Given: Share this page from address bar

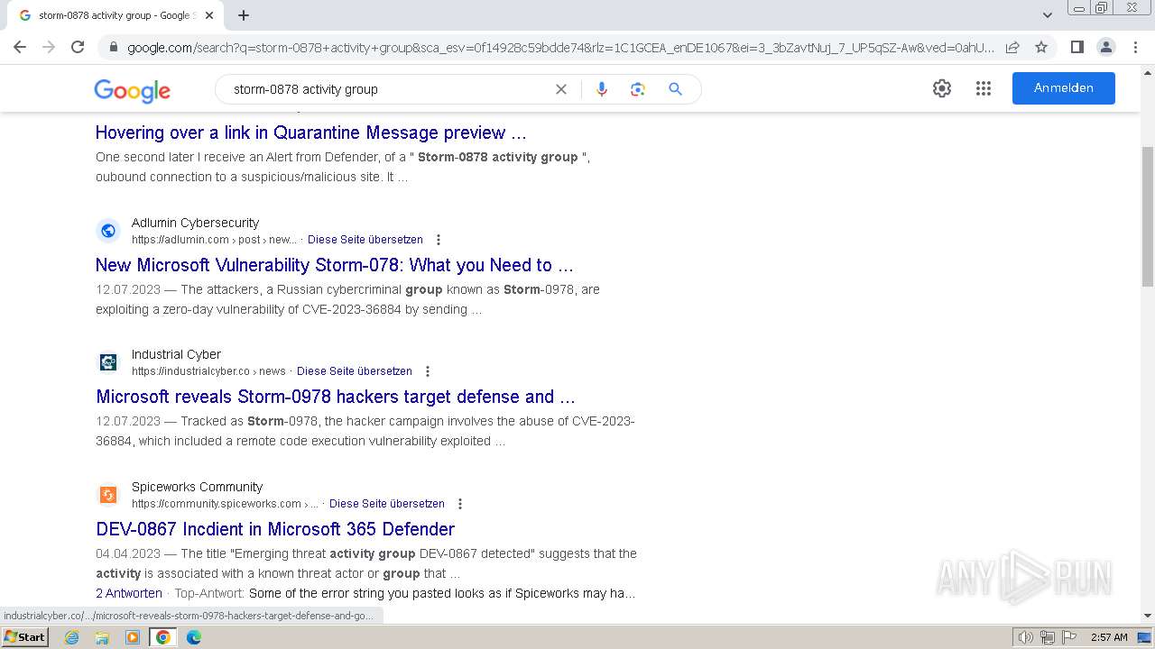Looking at the screenshot, I should [x=1012, y=47].
